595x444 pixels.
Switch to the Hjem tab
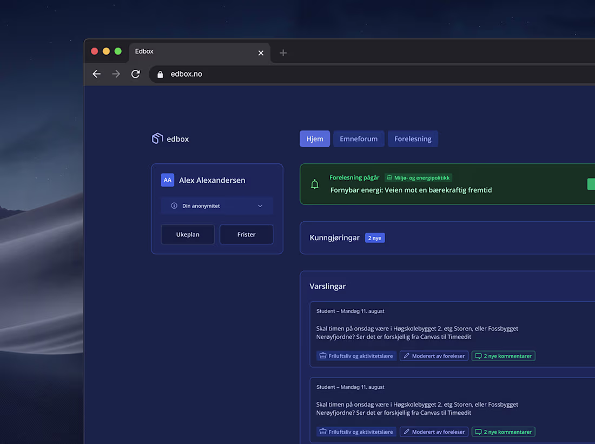tap(315, 139)
